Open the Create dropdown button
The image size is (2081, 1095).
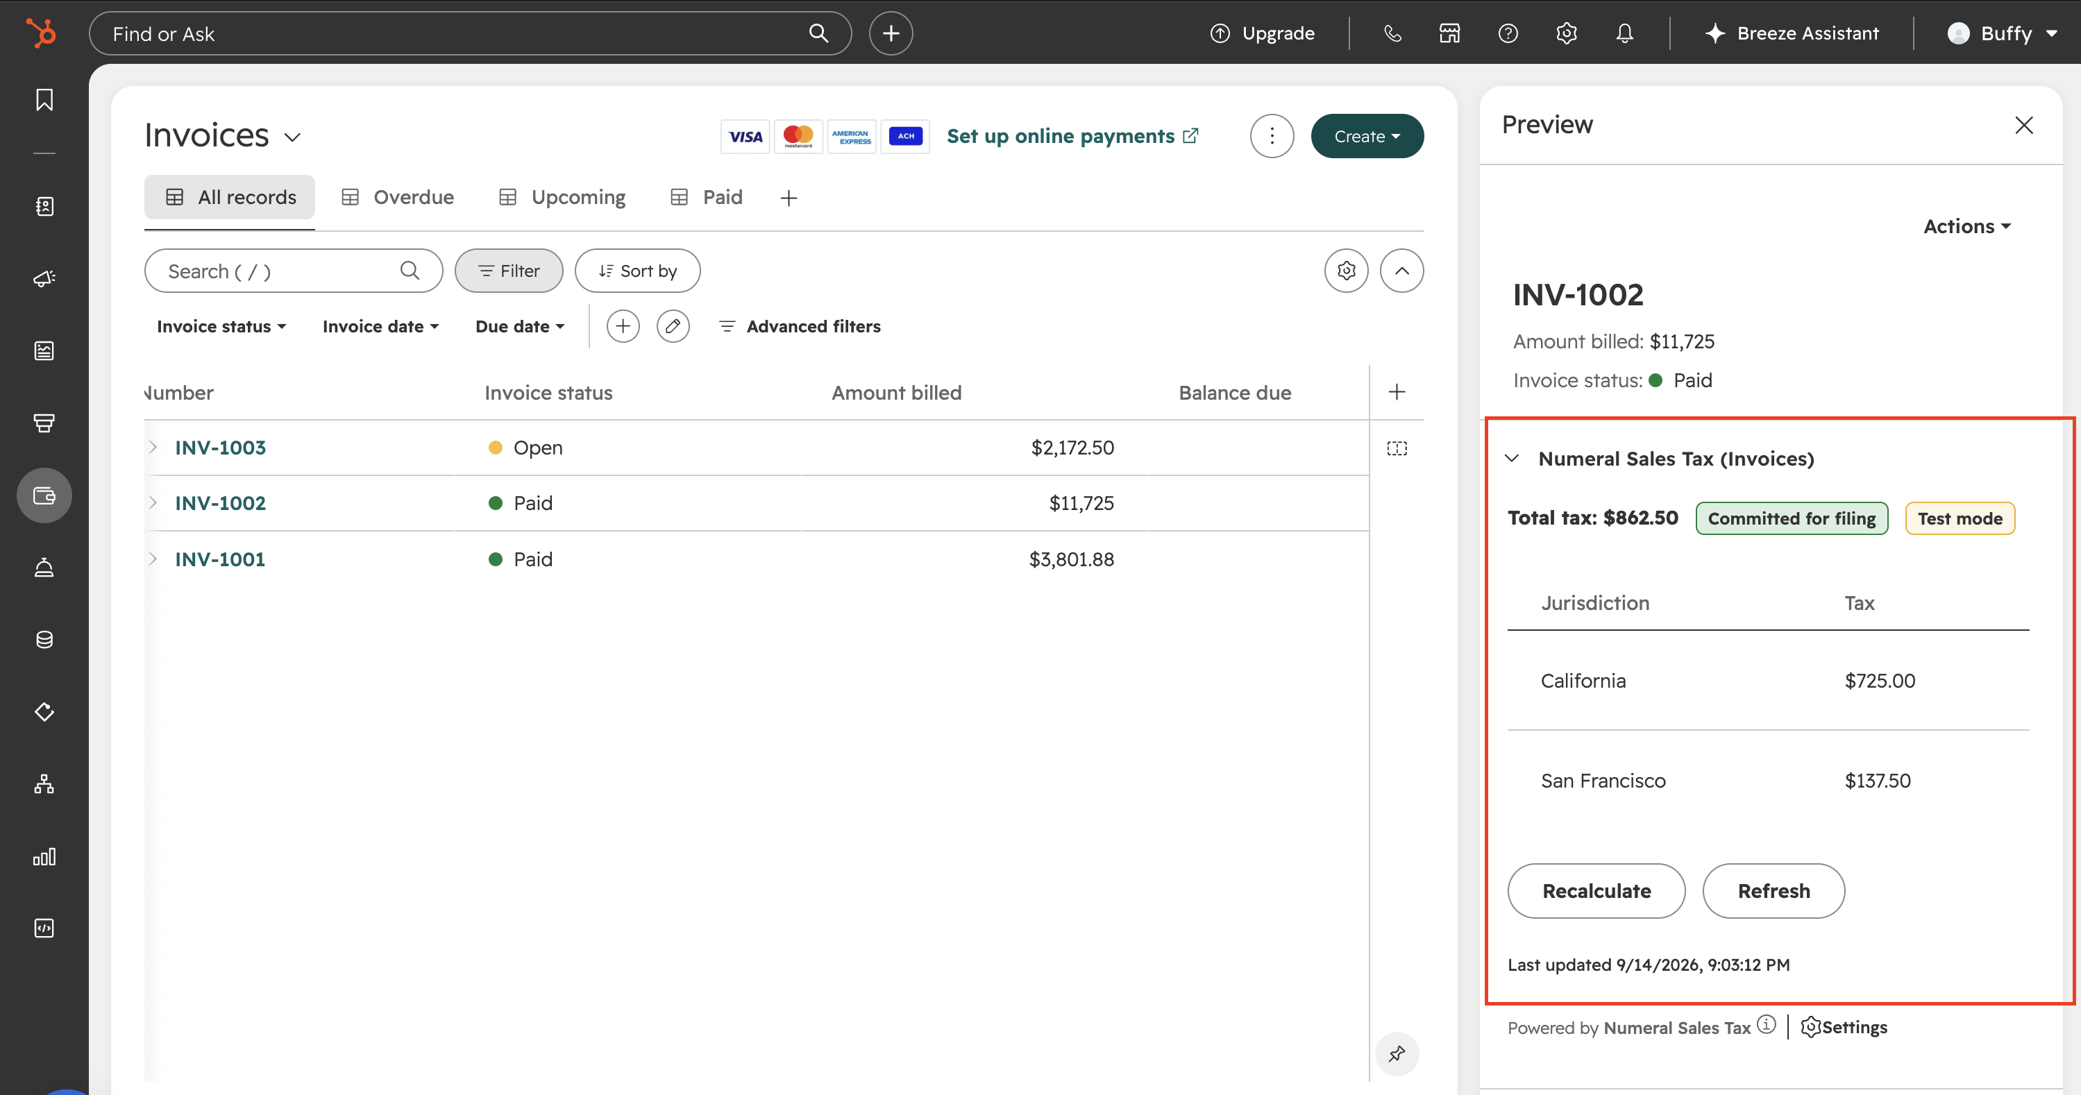[1367, 136]
